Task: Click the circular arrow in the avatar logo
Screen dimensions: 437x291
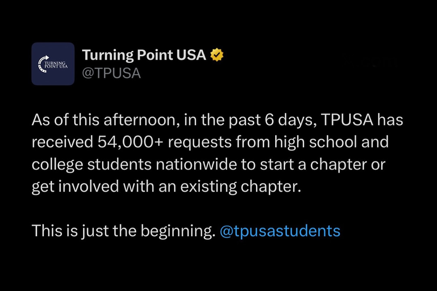Action: pos(42,64)
